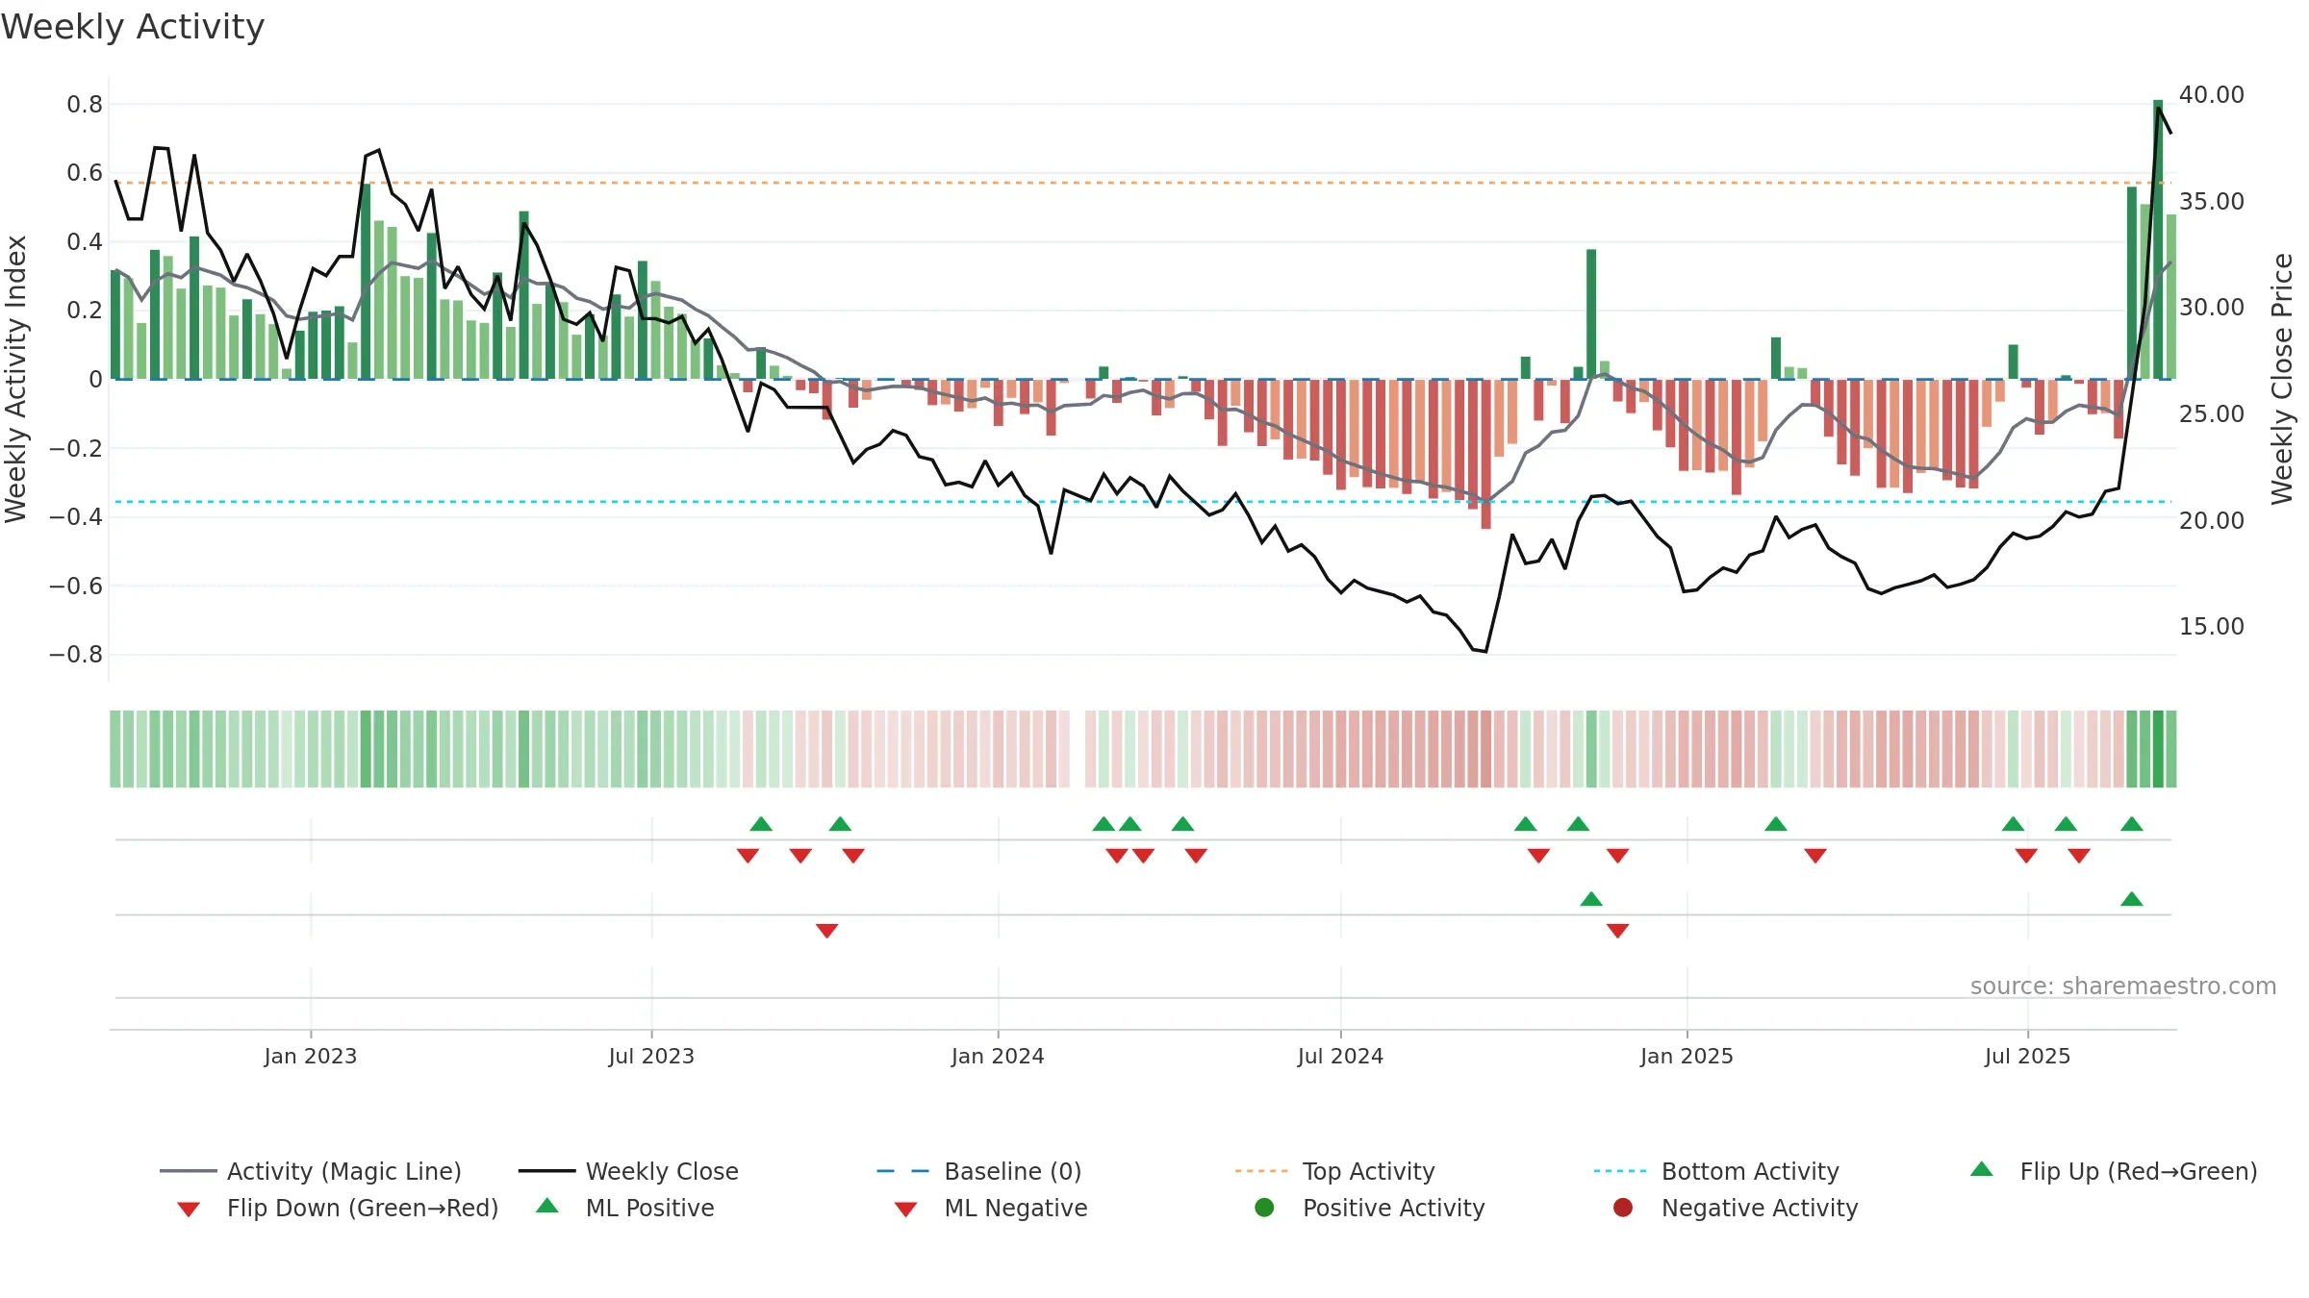The width and height of the screenshot is (2309, 1298).
Task: Click the Weekly Activity chart title
Action: [x=133, y=27]
